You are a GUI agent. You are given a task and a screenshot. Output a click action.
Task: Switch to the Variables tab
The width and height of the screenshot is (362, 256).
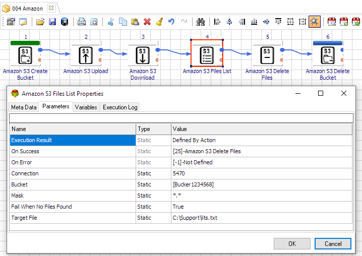(x=86, y=107)
